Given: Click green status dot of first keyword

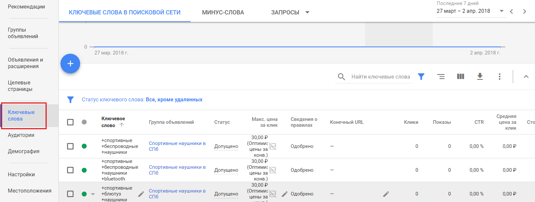Looking at the screenshot, I should [x=84, y=146].
